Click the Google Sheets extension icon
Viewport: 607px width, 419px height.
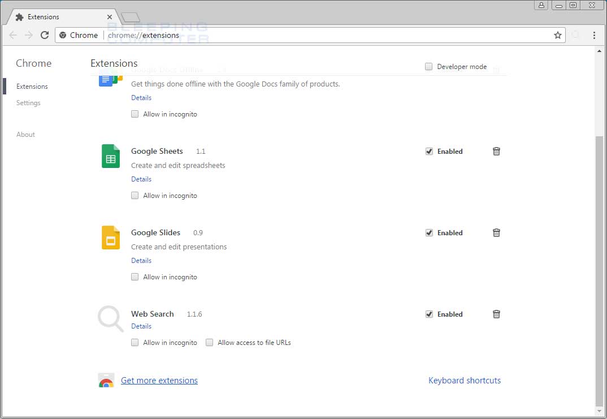pos(110,156)
